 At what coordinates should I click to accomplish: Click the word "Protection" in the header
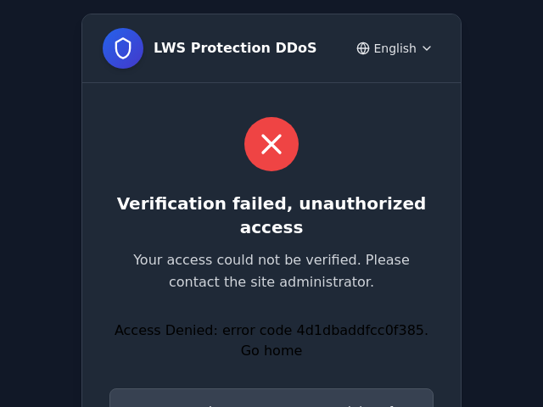(231, 48)
